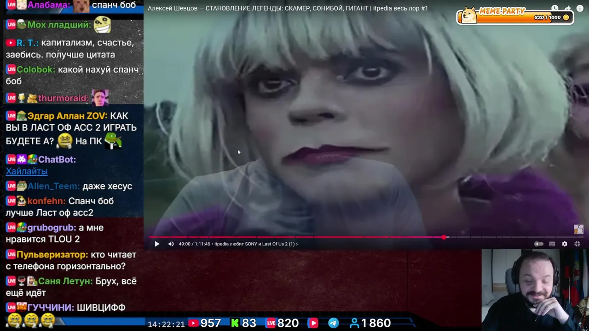Click the red progress bar scrubber handle
This screenshot has height=331, width=589.
coord(444,237)
